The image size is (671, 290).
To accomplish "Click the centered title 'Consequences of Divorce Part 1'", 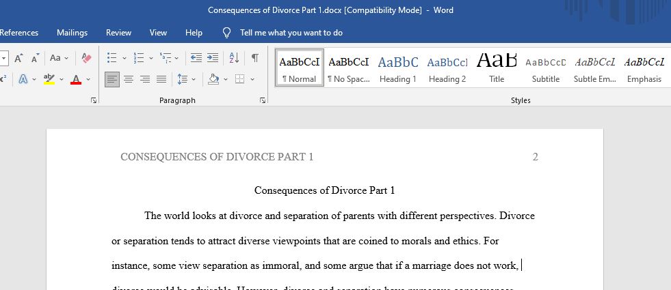I will [x=324, y=190].
